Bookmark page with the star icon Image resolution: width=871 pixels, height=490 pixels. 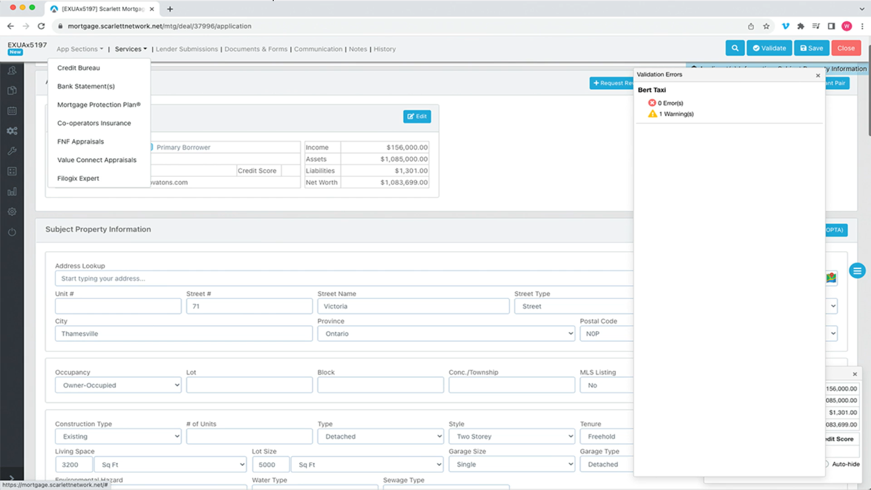pyautogui.click(x=766, y=26)
